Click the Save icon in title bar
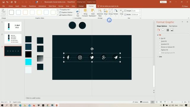Screen dimensions: 190x107 (x=4, y=2)
